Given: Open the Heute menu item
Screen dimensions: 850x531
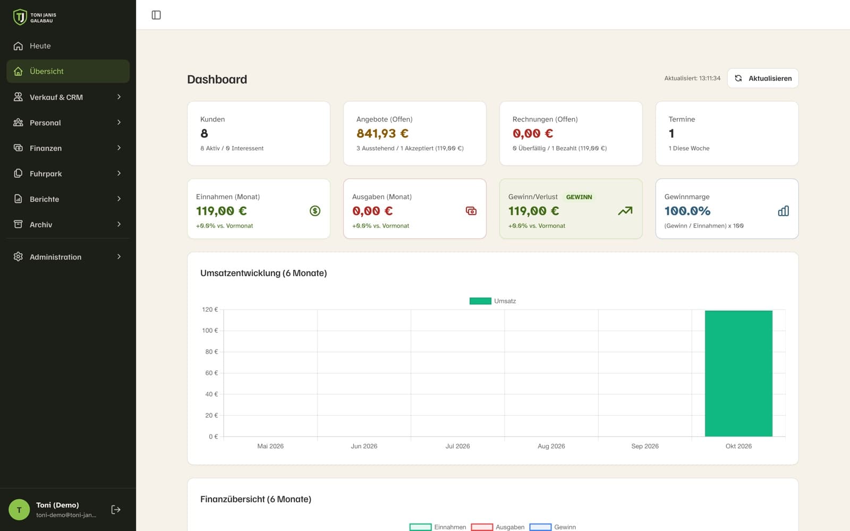Looking at the screenshot, I should pyautogui.click(x=68, y=46).
